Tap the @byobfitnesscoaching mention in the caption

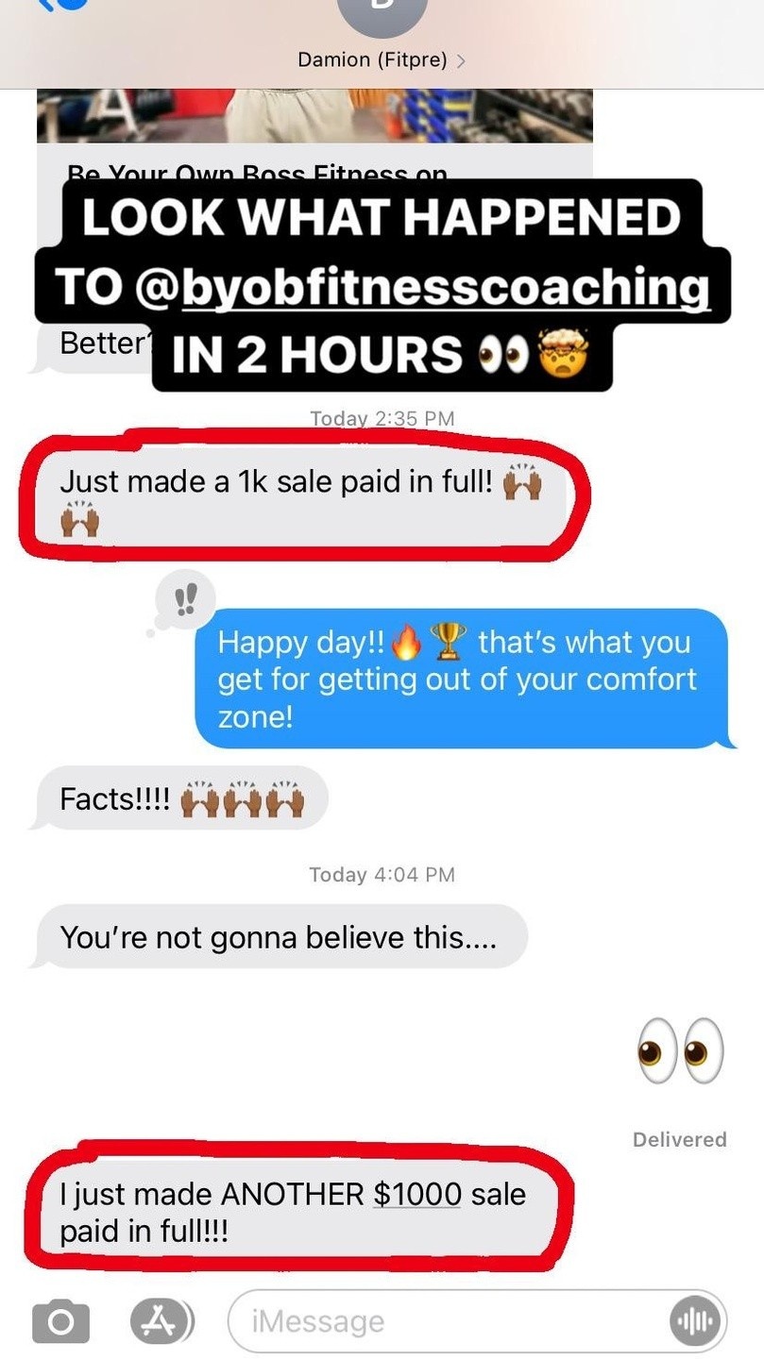(x=421, y=287)
